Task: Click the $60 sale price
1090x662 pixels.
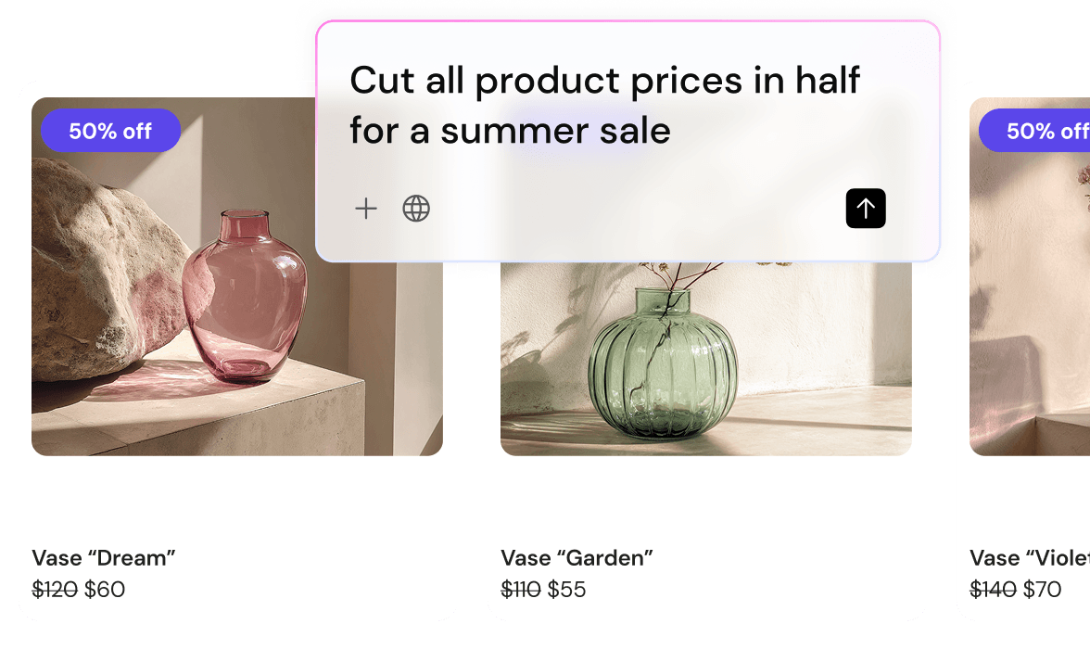Action: pos(104,590)
